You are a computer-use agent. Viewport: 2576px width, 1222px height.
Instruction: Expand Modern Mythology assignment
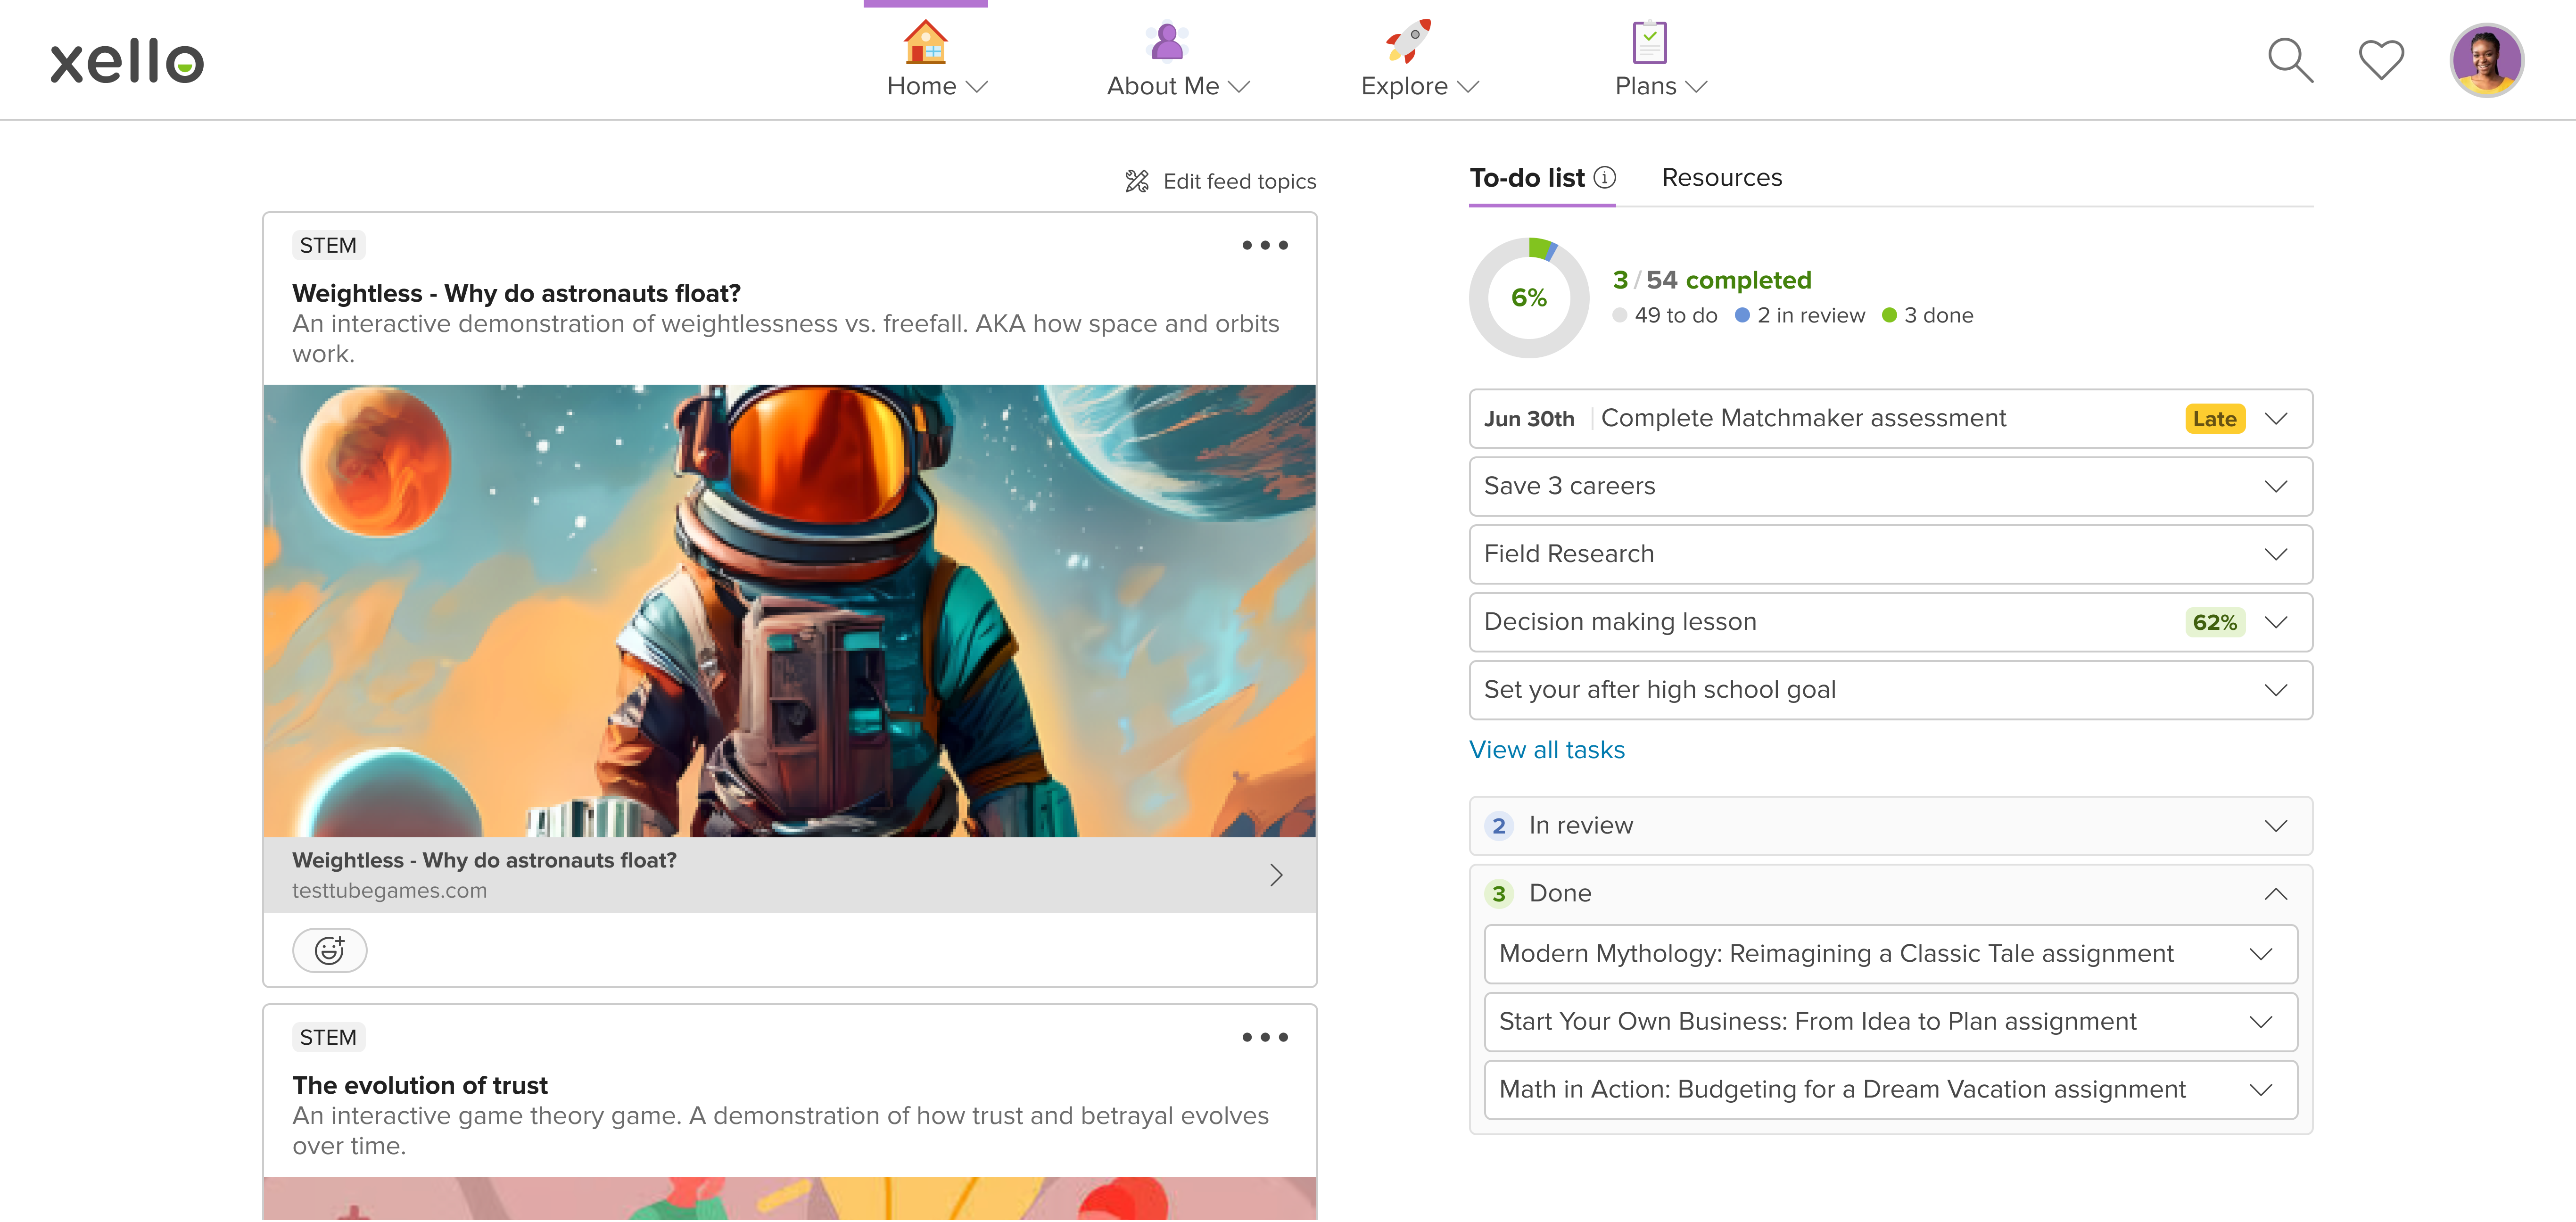(2261, 954)
